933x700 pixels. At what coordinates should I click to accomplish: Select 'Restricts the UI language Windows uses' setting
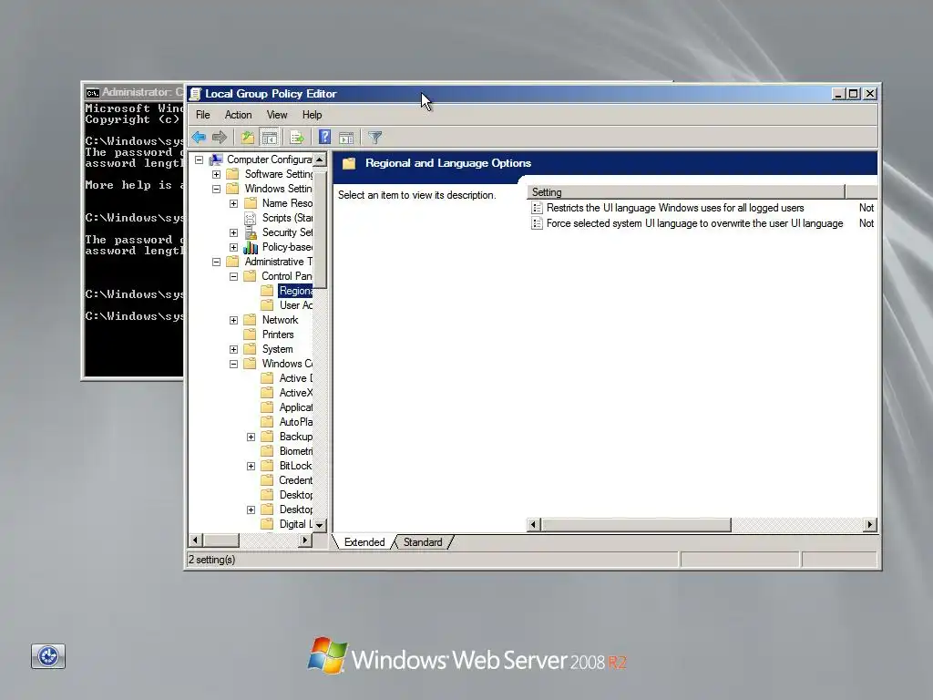(x=675, y=208)
